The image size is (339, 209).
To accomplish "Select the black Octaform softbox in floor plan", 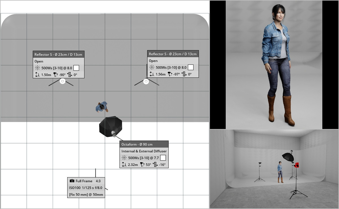I will [x=110, y=126].
